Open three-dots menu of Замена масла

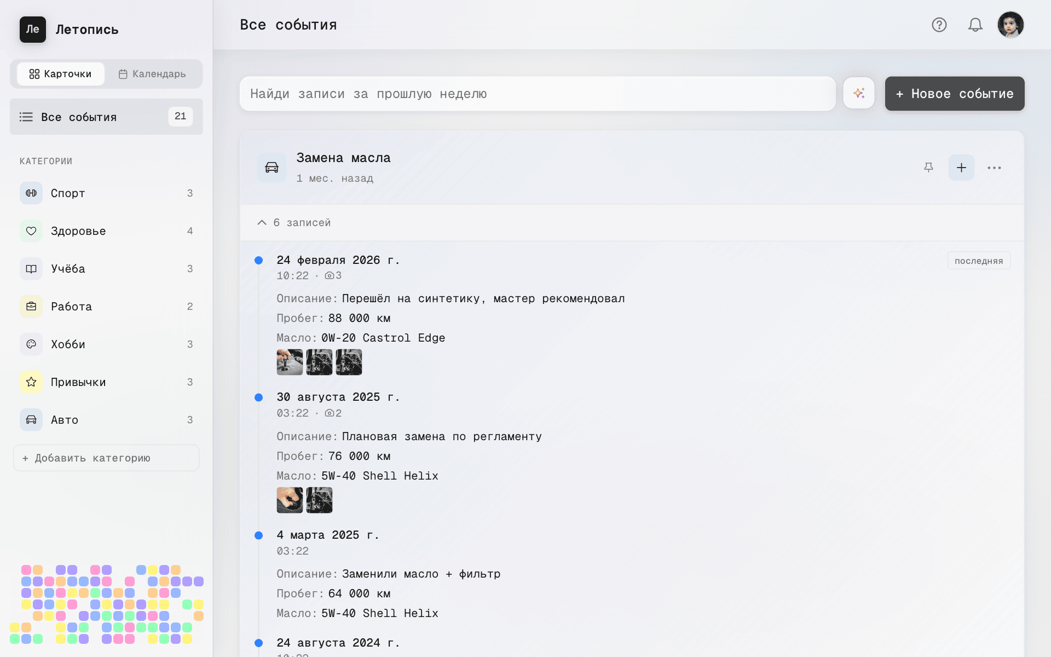click(994, 168)
